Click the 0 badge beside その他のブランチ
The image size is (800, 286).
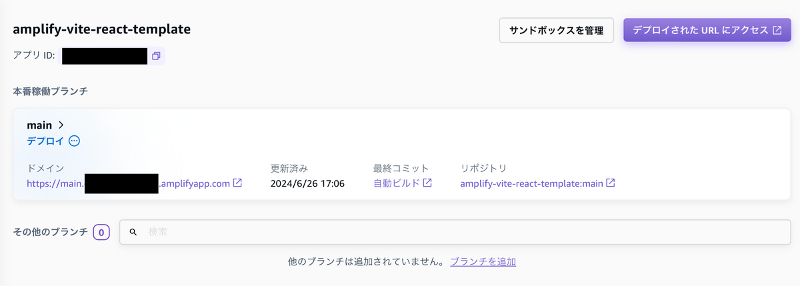[x=101, y=232]
